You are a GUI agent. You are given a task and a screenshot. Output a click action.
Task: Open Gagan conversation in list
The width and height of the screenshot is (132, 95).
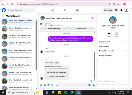coord(18,29)
